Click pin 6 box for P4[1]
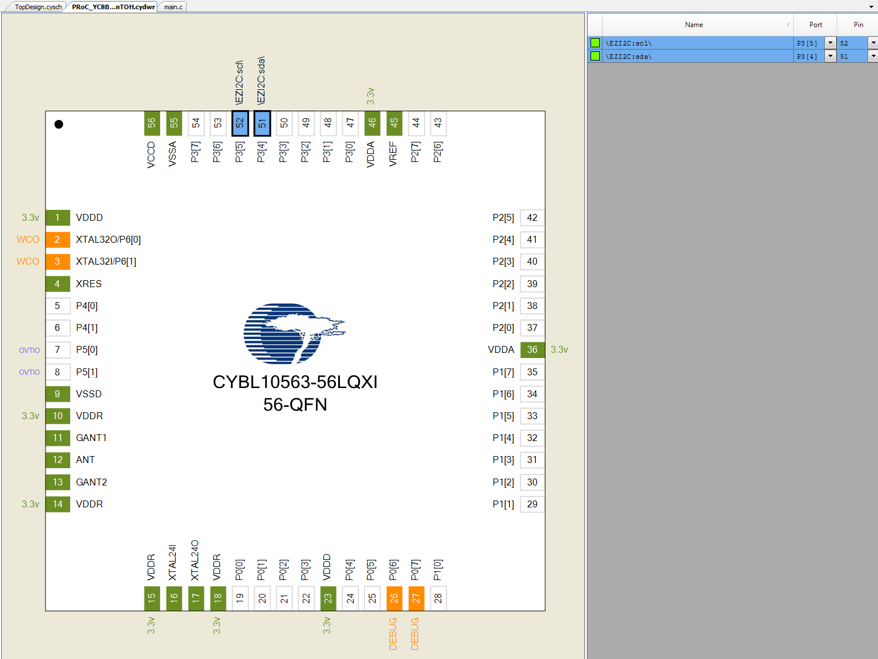The width and height of the screenshot is (878, 659). (58, 327)
